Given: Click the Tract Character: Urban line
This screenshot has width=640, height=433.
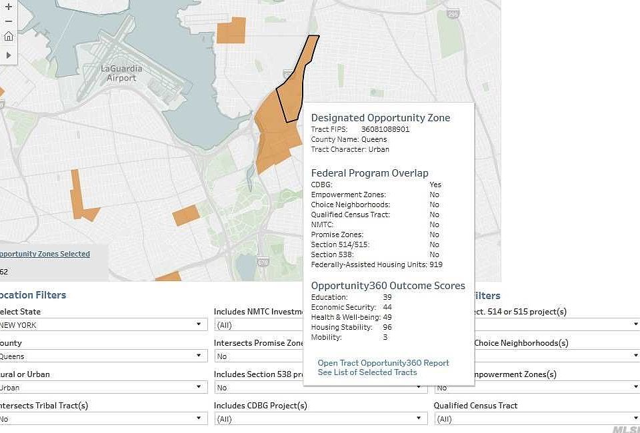Looking at the screenshot, I should pyautogui.click(x=350, y=149).
